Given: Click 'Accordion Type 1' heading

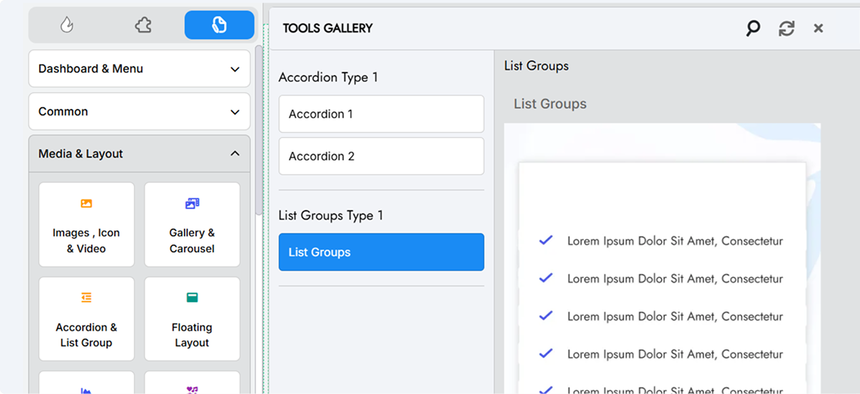Looking at the screenshot, I should (329, 77).
